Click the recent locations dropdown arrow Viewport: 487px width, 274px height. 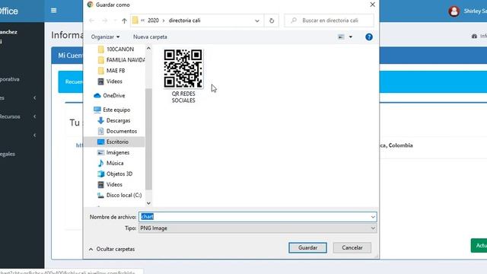click(115, 21)
